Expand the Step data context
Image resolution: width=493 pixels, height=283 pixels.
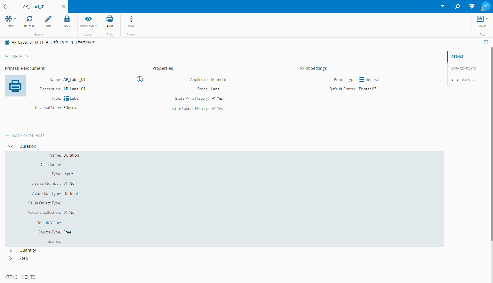11,258
